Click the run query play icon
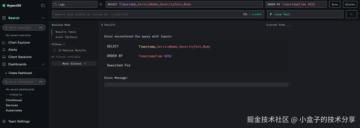The height and width of the screenshot is (128, 360). tap(351, 14)
